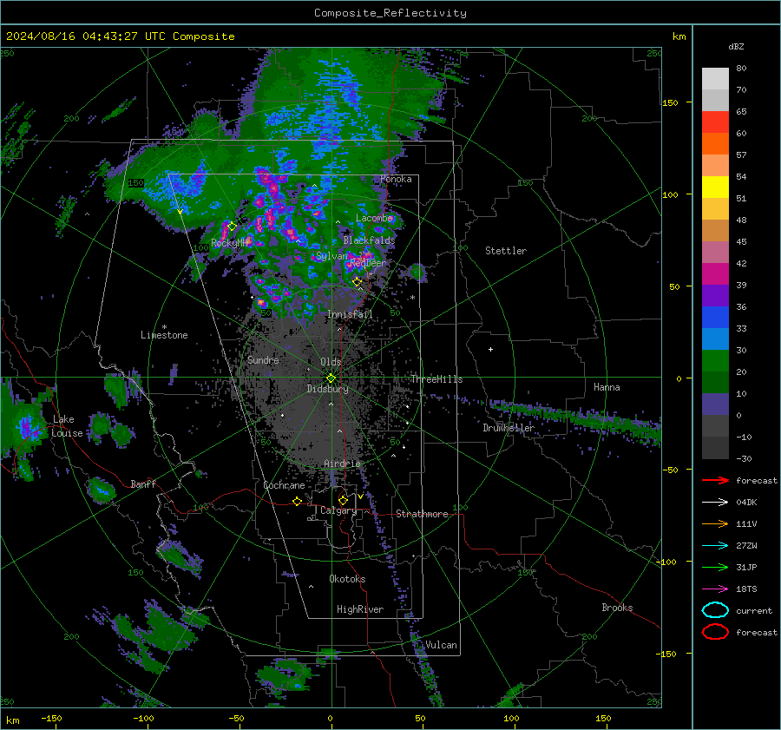Click the '04DK' legend text
Screen dimensions: 781x730
pyautogui.click(x=746, y=503)
